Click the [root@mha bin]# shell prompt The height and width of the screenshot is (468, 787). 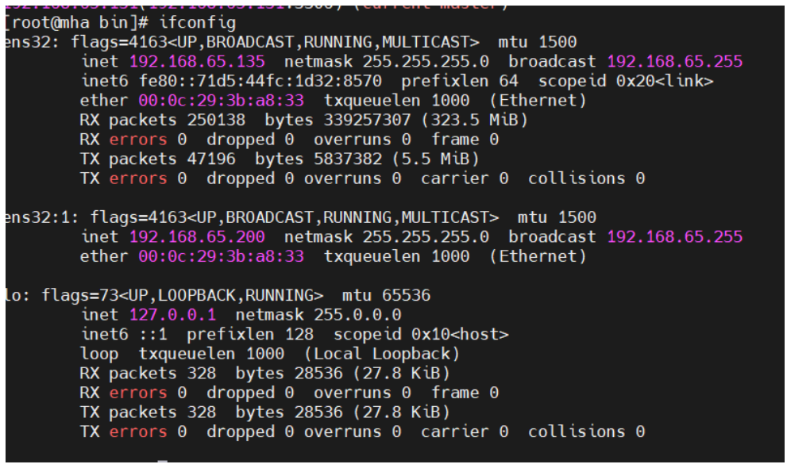pyautogui.click(x=77, y=23)
